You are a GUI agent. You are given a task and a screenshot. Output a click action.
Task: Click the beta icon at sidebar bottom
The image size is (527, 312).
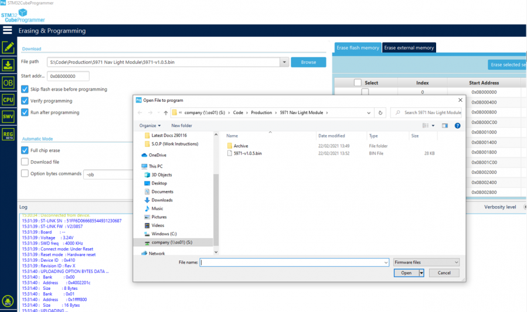8,301
